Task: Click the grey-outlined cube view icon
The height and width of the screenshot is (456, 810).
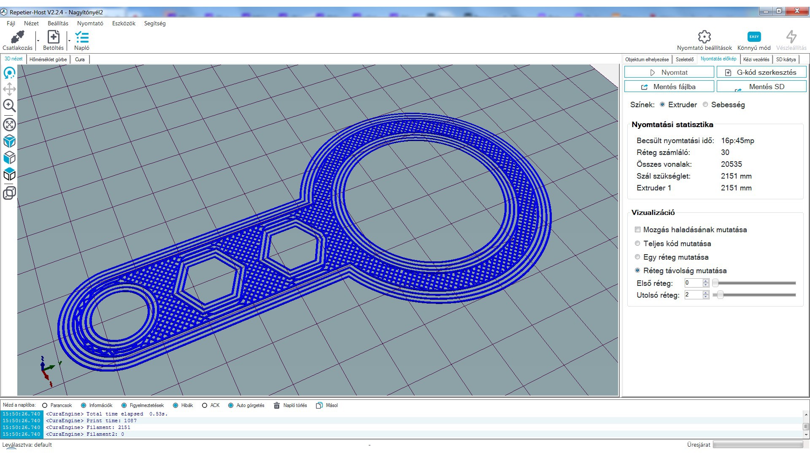Action: (x=9, y=157)
